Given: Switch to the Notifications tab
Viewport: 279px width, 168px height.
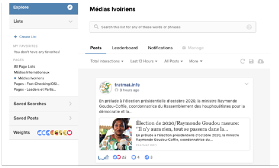Looking at the screenshot, I should [160, 48].
